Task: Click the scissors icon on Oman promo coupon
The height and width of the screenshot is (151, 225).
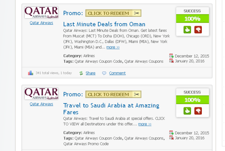Action: coord(137,13)
